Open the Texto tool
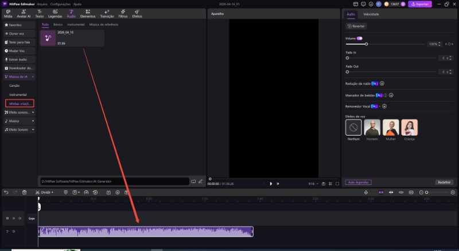 point(39,14)
